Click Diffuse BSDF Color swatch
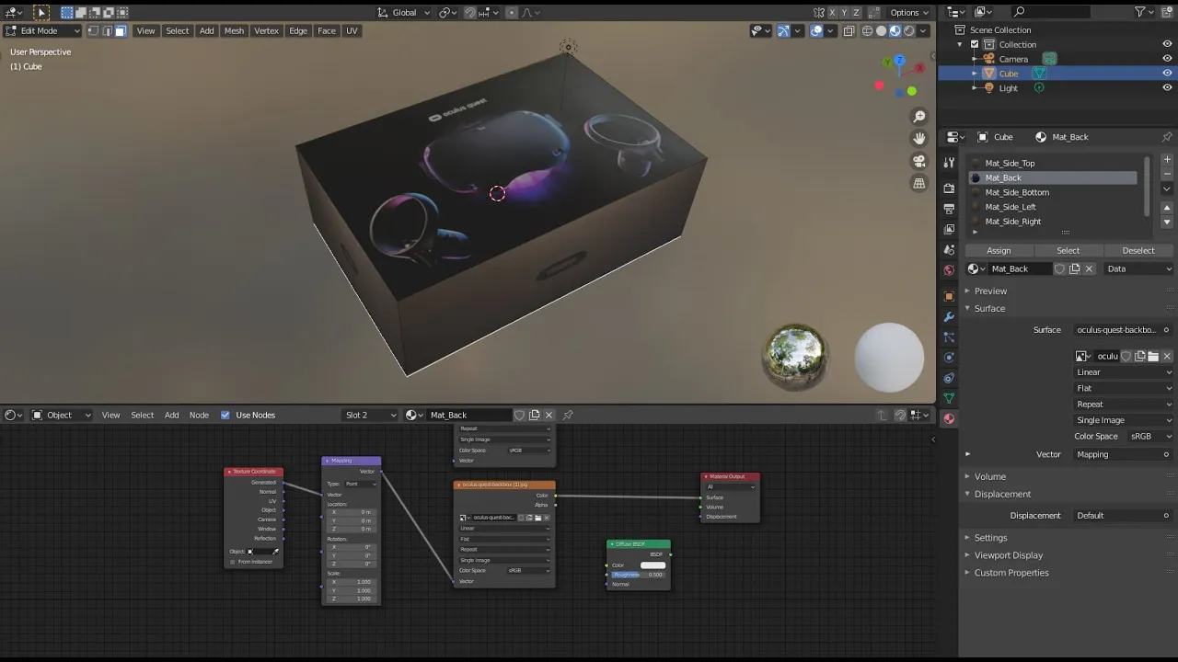Screen dimensions: 1178x662 point(653,565)
